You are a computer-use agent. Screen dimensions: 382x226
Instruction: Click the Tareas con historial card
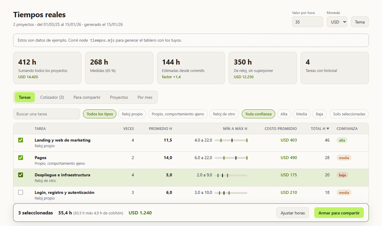[335, 68]
